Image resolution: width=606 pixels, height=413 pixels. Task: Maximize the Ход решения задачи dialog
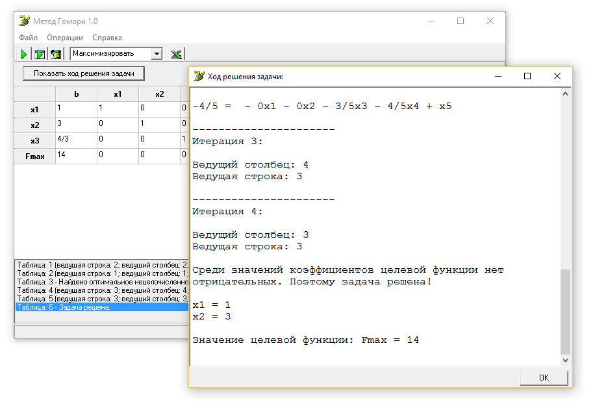click(x=527, y=76)
